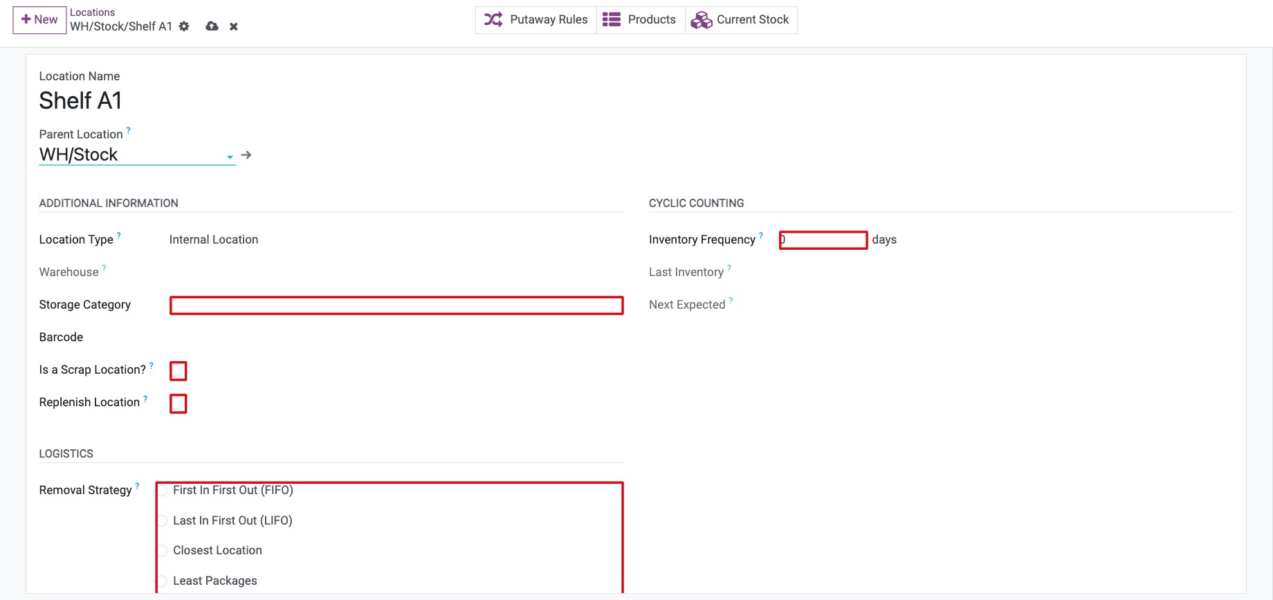This screenshot has width=1273, height=600.
Task: Open the Current Stock view
Action: pyautogui.click(x=741, y=19)
